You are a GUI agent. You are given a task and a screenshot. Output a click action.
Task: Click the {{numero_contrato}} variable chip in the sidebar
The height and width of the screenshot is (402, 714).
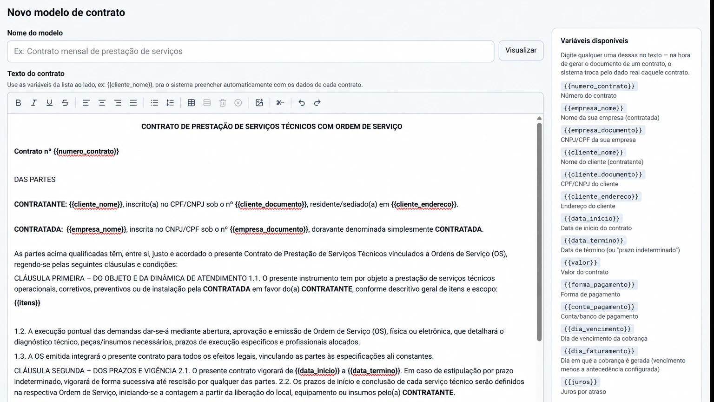pyautogui.click(x=599, y=86)
